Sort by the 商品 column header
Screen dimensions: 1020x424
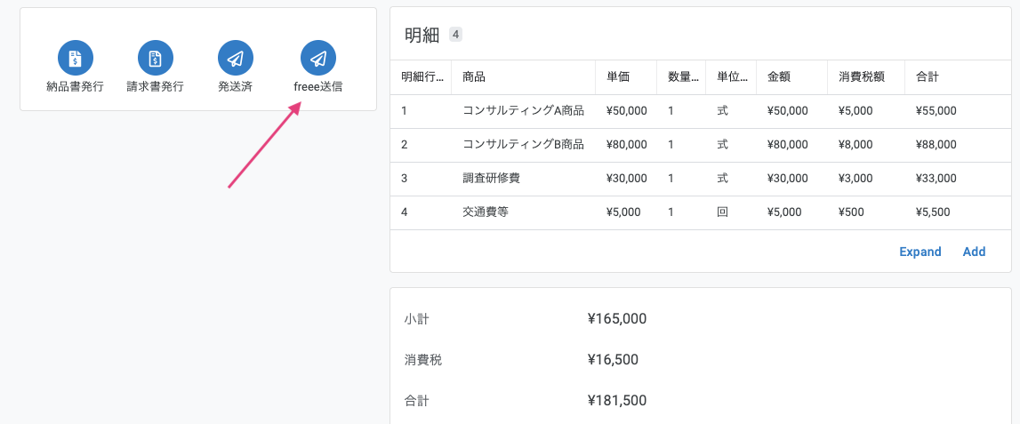(x=474, y=77)
